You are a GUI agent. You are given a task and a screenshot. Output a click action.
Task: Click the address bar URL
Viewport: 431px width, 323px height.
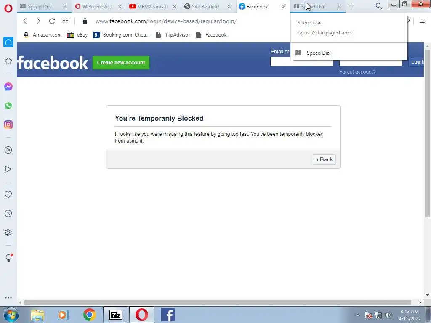point(166,21)
